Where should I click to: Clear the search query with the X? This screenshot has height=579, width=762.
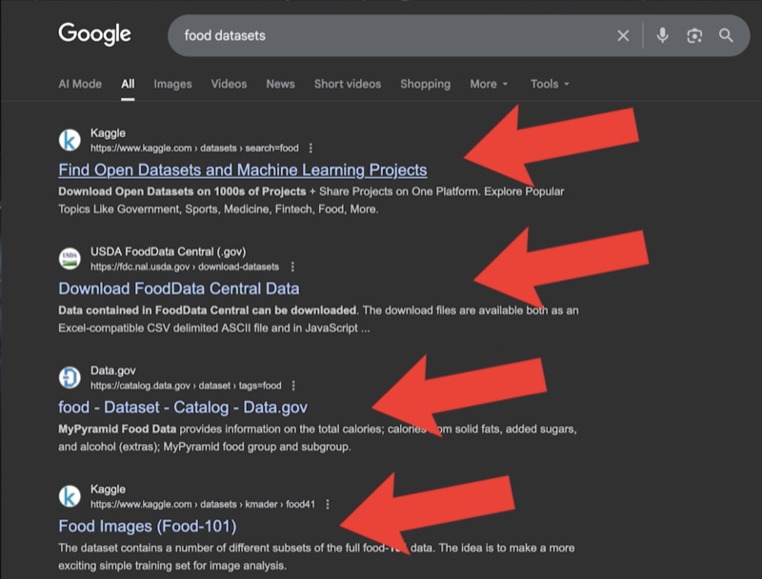tap(622, 35)
